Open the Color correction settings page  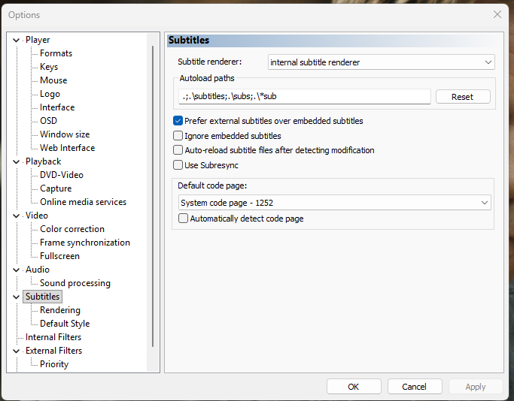[72, 229]
